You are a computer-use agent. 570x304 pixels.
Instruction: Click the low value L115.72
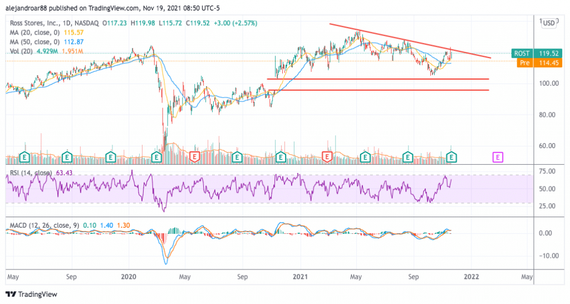(x=170, y=23)
